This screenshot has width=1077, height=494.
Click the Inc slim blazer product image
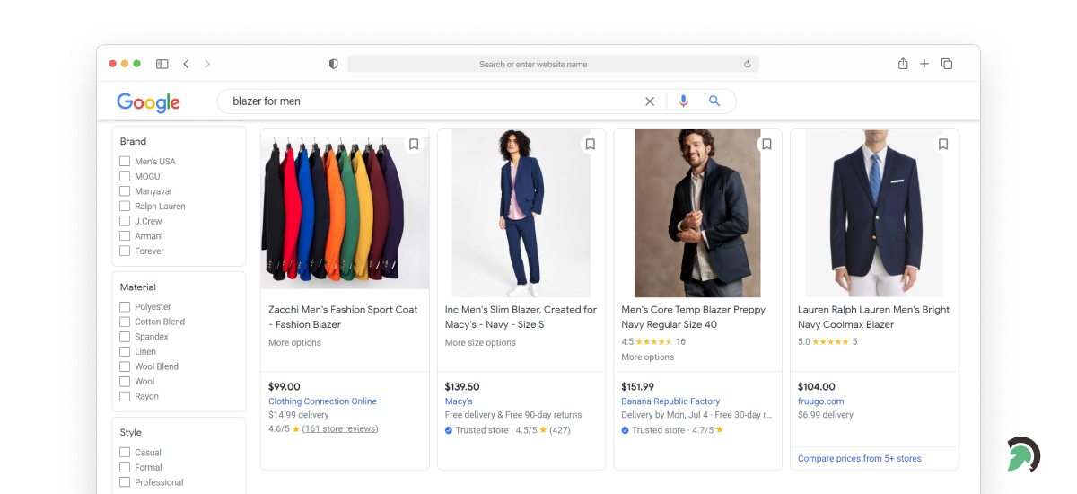pos(521,214)
